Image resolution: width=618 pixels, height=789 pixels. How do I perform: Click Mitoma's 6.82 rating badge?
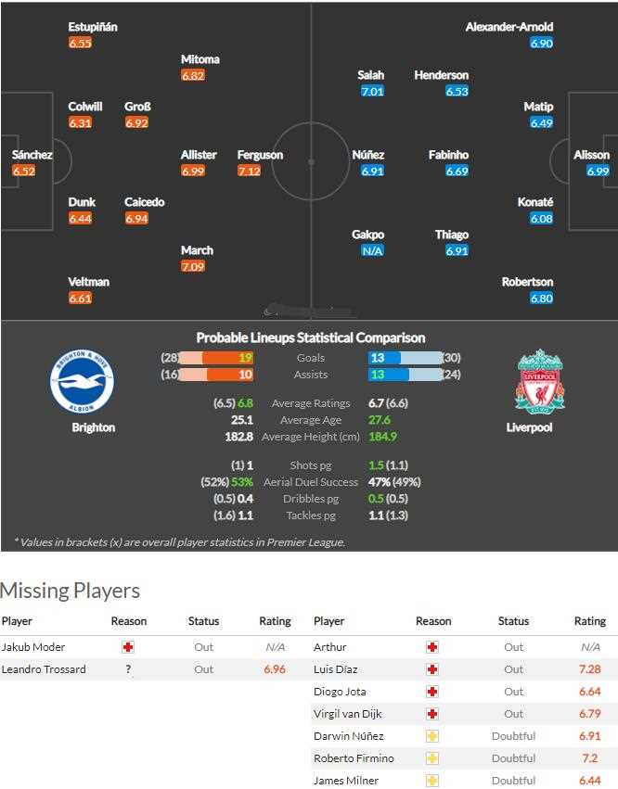pos(193,76)
